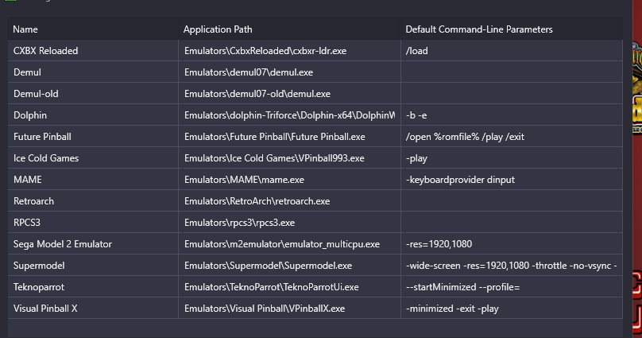Sort by the Name column header
The image size is (642, 338).
point(93,29)
